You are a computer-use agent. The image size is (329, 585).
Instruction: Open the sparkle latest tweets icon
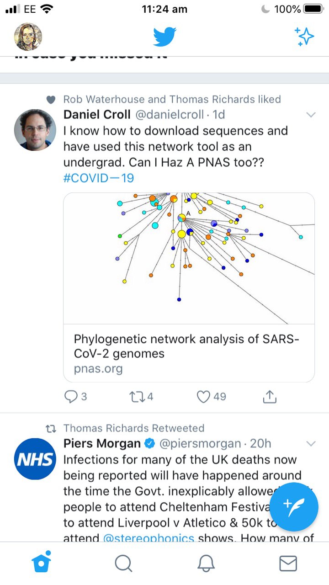[304, 37]
